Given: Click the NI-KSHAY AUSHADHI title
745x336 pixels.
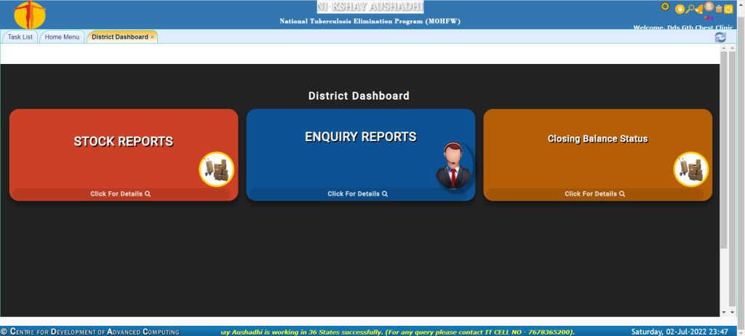Looking at the screenshot, I should click(x=370, y=7).
